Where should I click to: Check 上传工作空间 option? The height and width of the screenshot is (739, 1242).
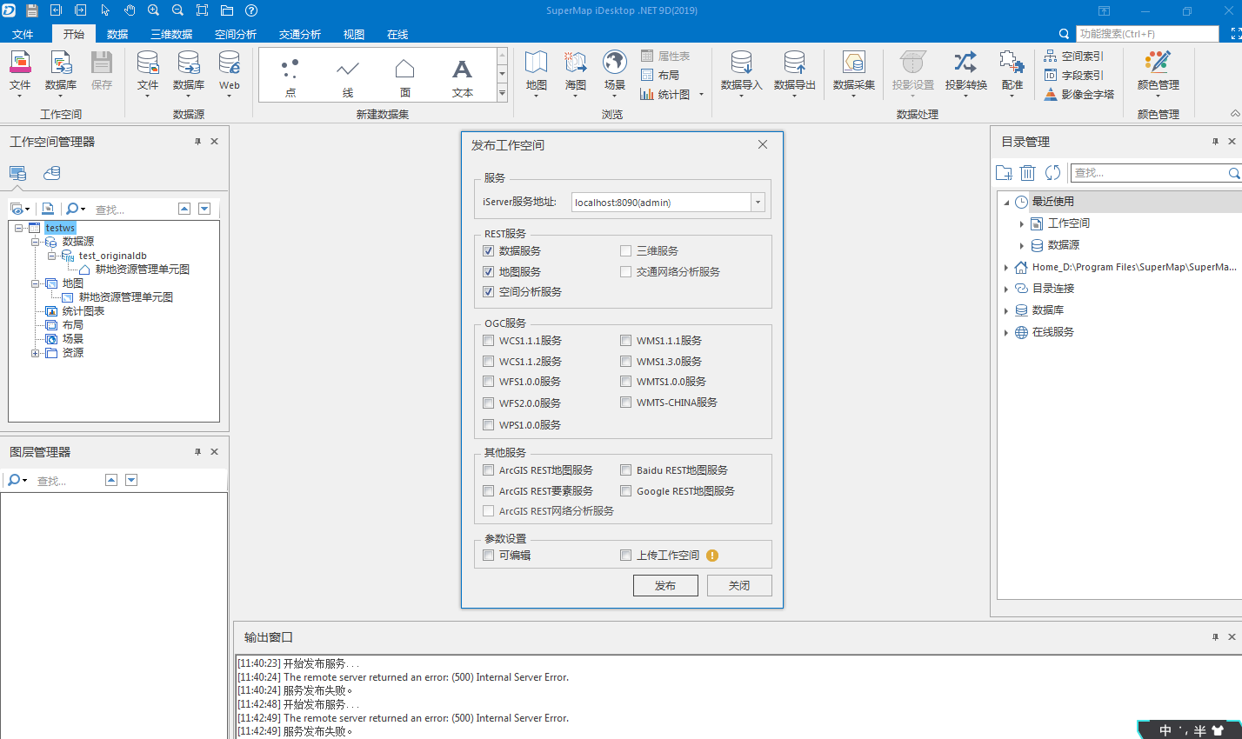(x=625, y=556)
